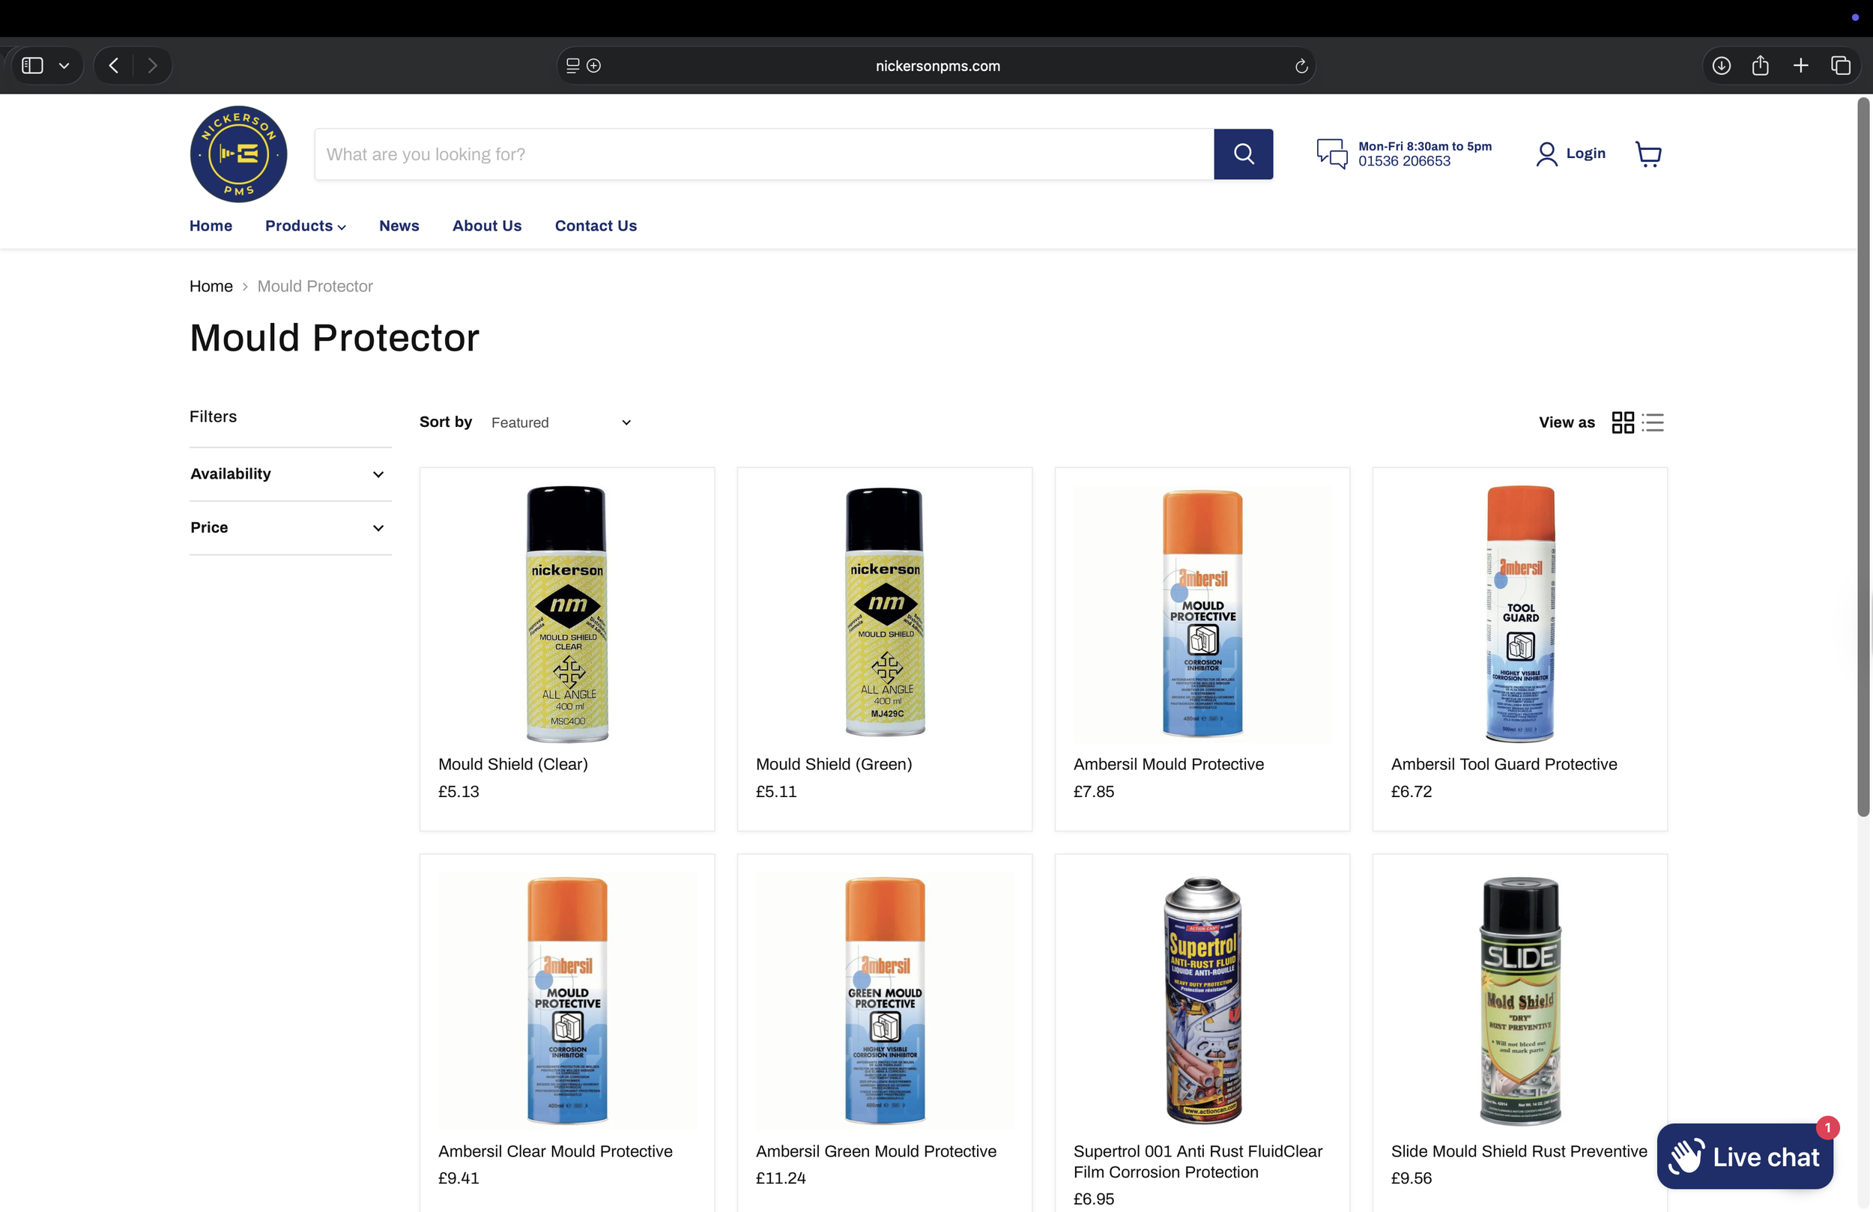Click the Login link
Screen dimensions: 1873x1212
(1585, 154)
